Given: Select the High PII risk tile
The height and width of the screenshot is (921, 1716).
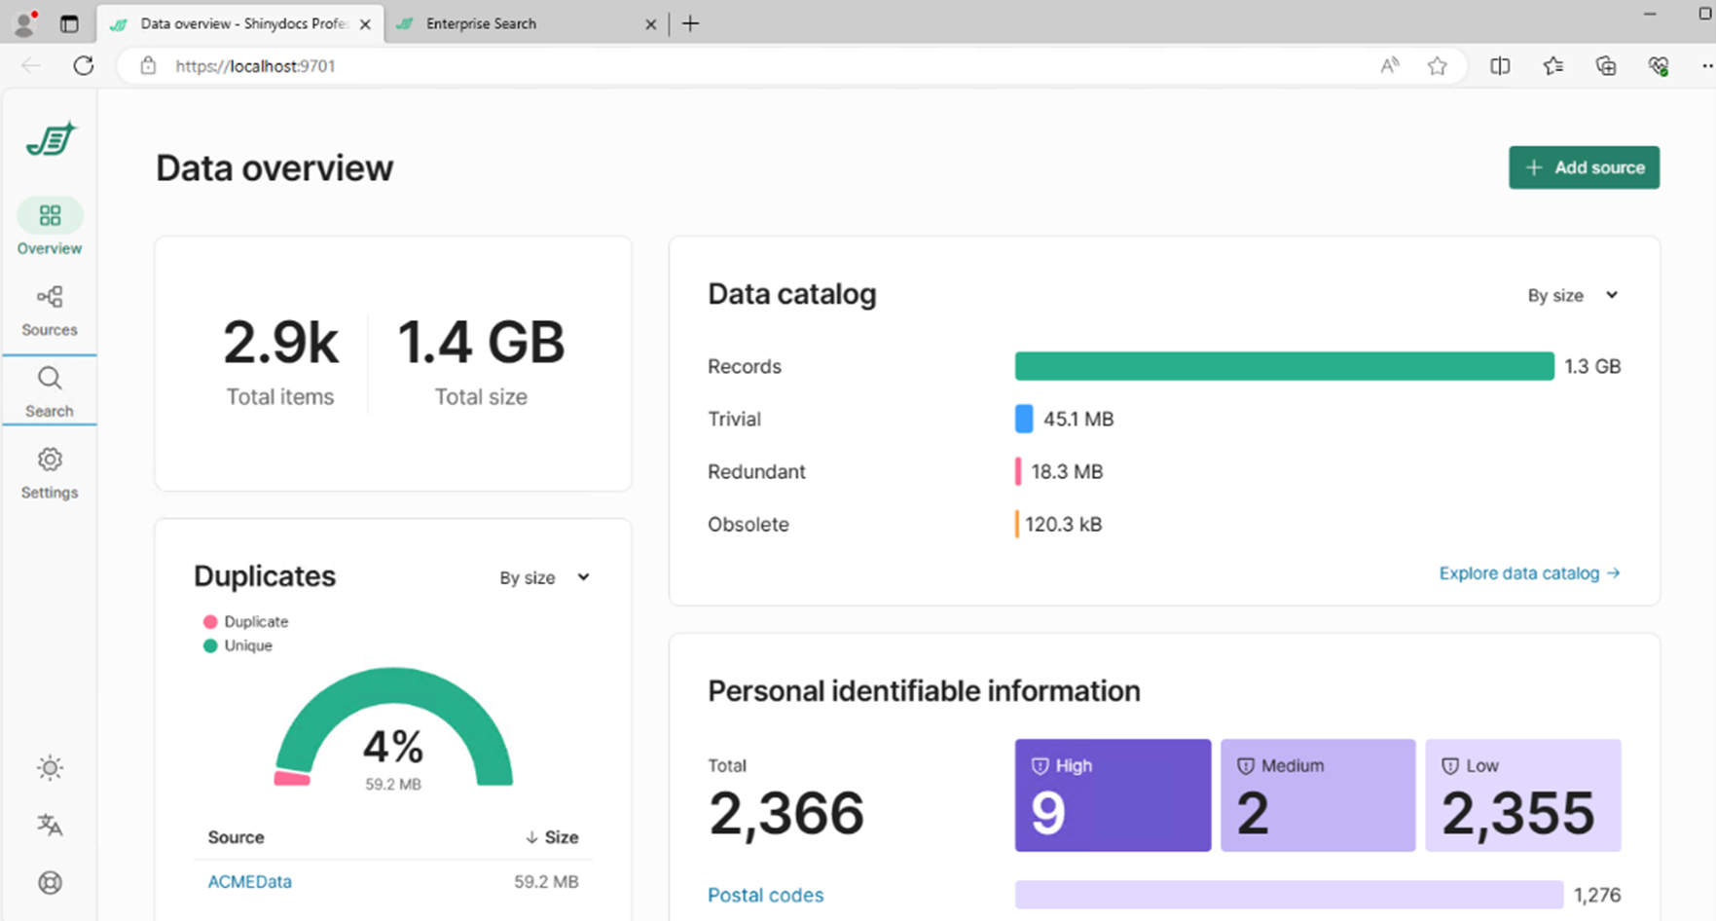Looking at the screenshot, I should pyautogui.click(x=1113, y=795).
